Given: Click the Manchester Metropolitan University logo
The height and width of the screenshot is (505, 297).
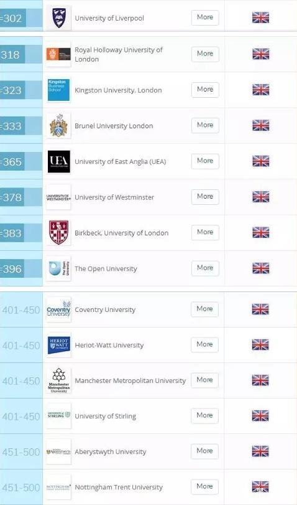Looking at the screenshot, I should pos(58,380).
